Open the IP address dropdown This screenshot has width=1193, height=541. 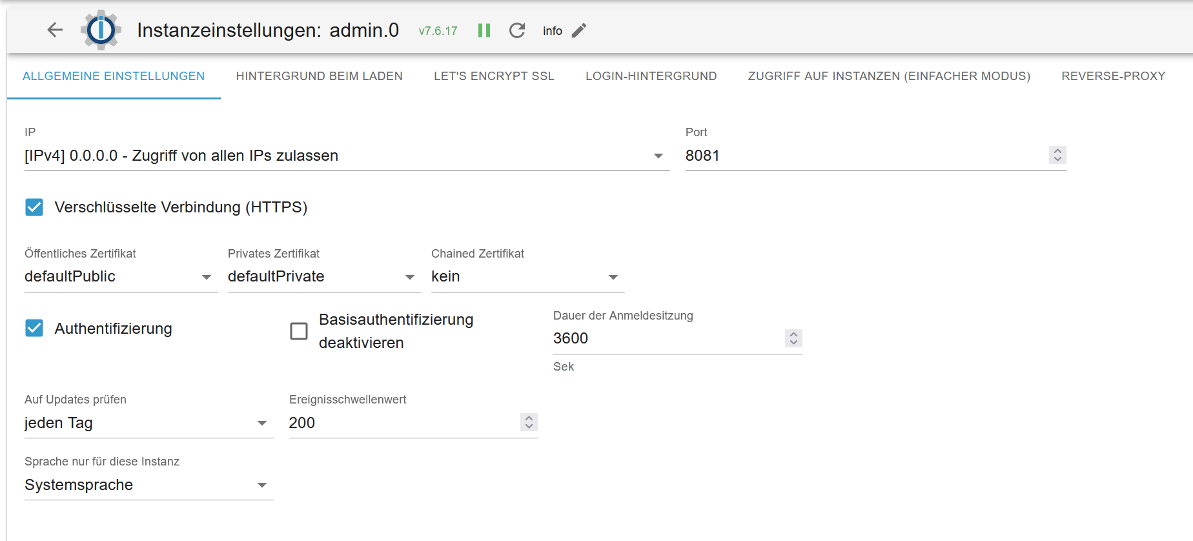point(347,156)
